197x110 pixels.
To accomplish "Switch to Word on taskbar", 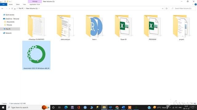I will point(123,107).
